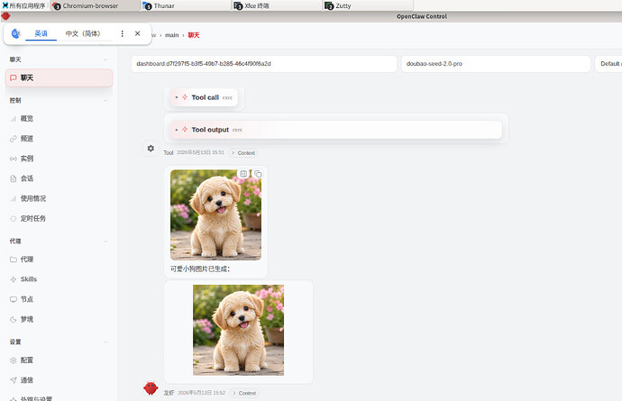Click the expand icon on puppy image
This screenshot has width=622, height=401.
(x=243, y=174)
